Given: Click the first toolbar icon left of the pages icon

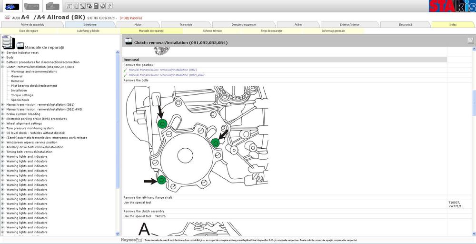Looking at the screenshot, I should [x=69, y=6].
